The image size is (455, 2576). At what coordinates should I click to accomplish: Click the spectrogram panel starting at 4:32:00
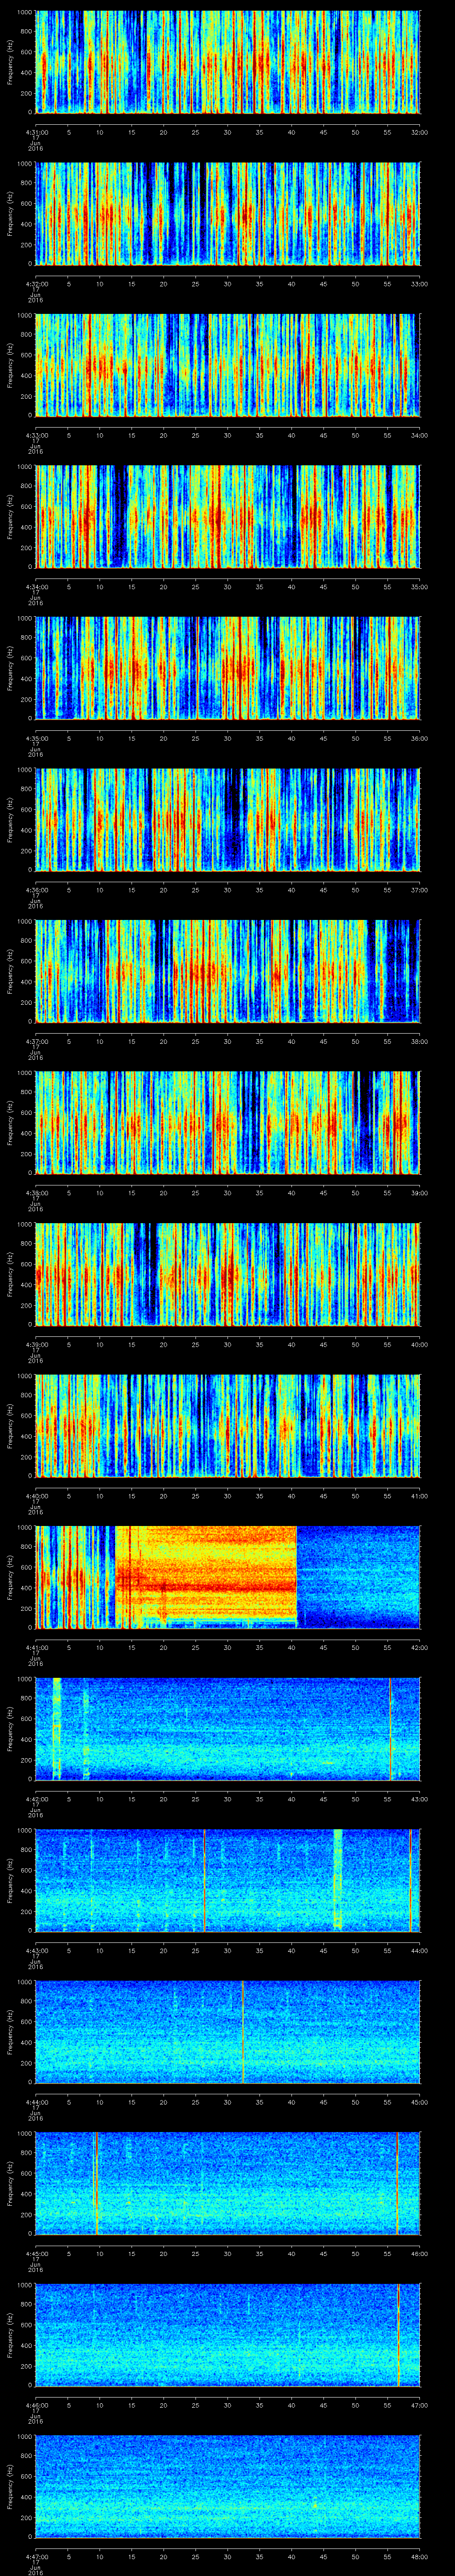[x=228, y=214]
